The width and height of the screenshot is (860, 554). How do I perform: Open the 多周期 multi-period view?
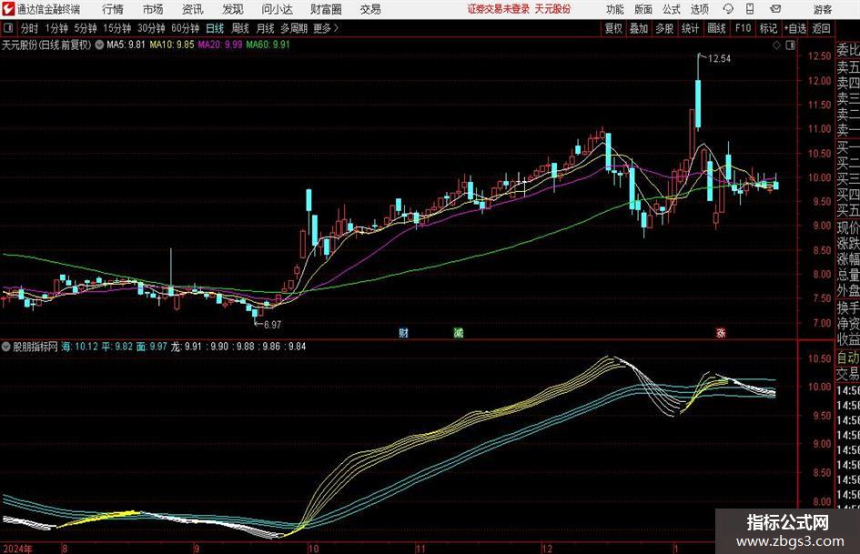294,28
